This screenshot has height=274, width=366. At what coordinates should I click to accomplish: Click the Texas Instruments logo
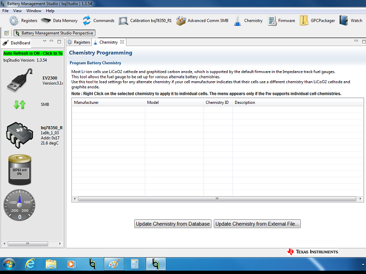point(312,252)
